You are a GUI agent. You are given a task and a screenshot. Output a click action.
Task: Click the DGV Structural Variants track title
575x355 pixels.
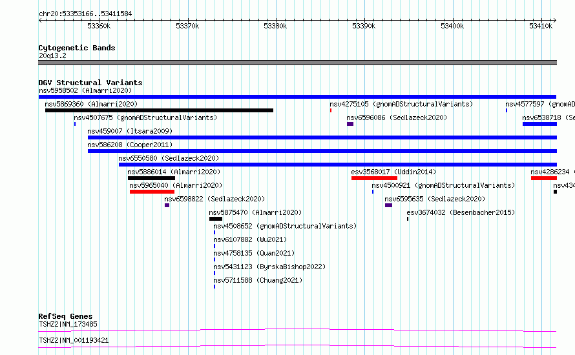point(90,83)
